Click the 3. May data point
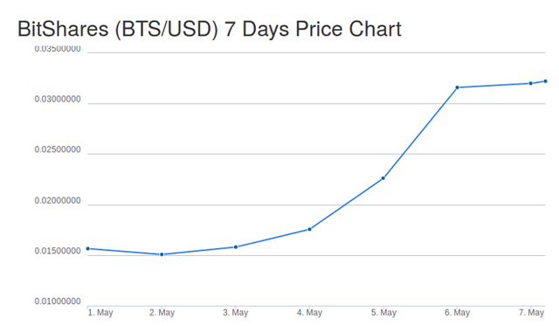 point(236,246)
